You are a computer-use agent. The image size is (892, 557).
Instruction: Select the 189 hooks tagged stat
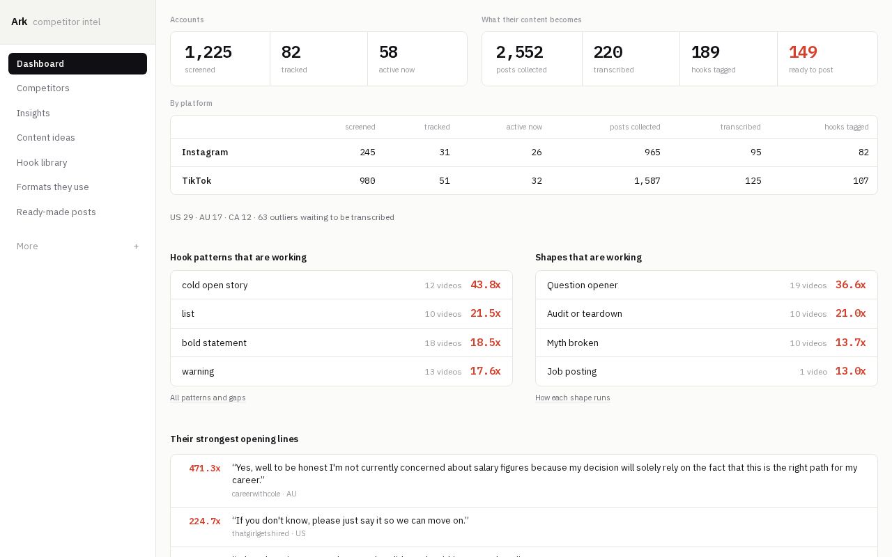tap(728, 59)
